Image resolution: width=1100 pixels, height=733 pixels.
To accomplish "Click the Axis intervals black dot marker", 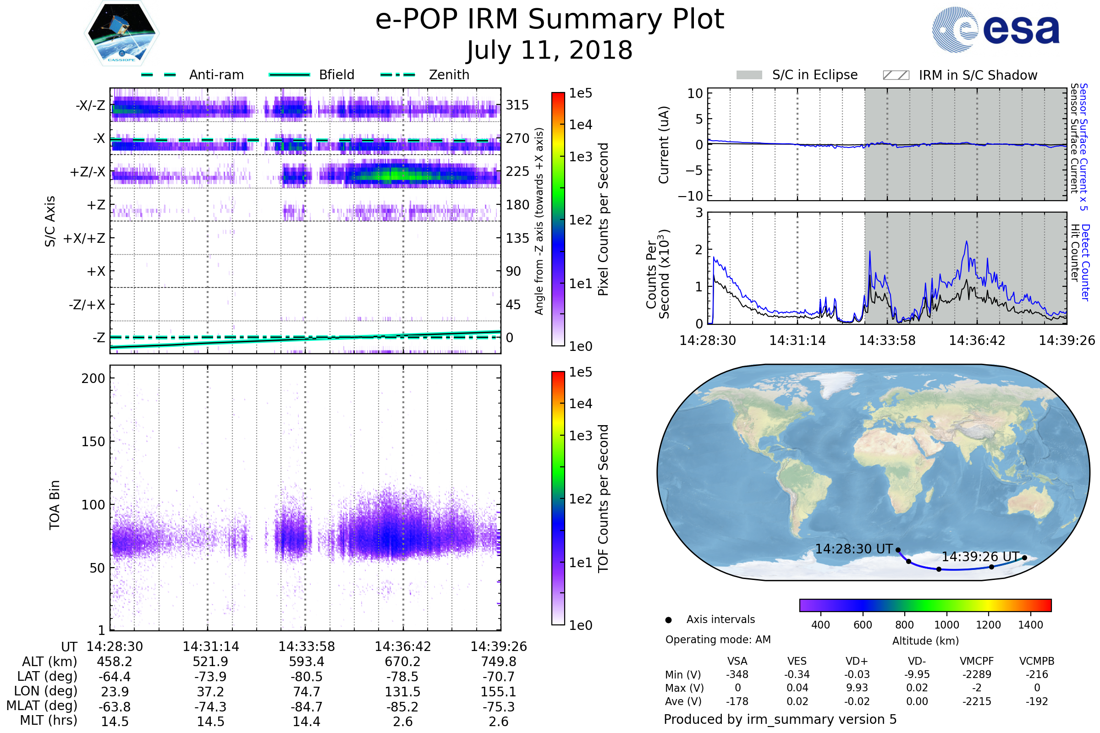I will 668,620.
